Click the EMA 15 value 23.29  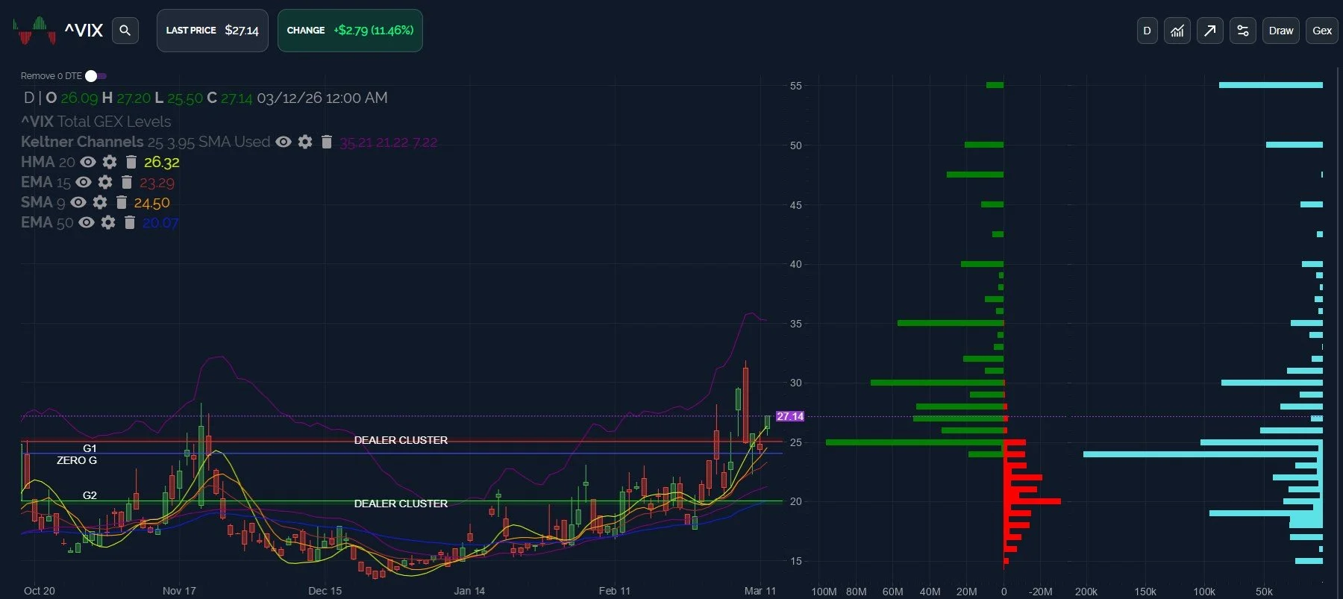pos(157,183)
